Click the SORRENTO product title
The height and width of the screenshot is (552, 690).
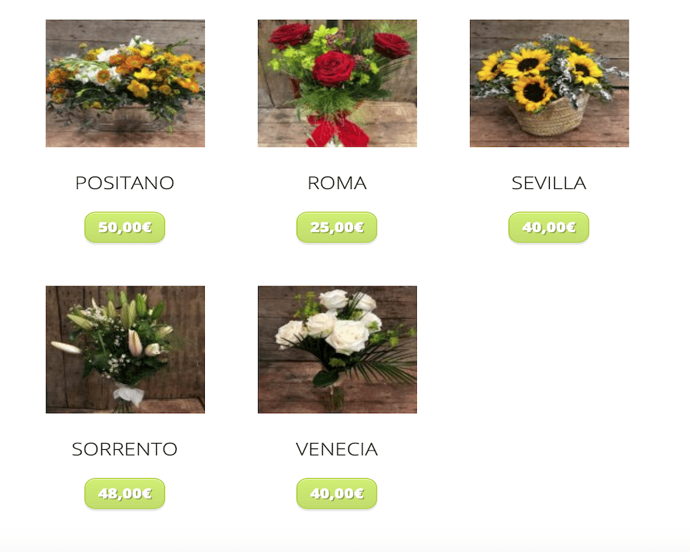[x=125, y=449]
